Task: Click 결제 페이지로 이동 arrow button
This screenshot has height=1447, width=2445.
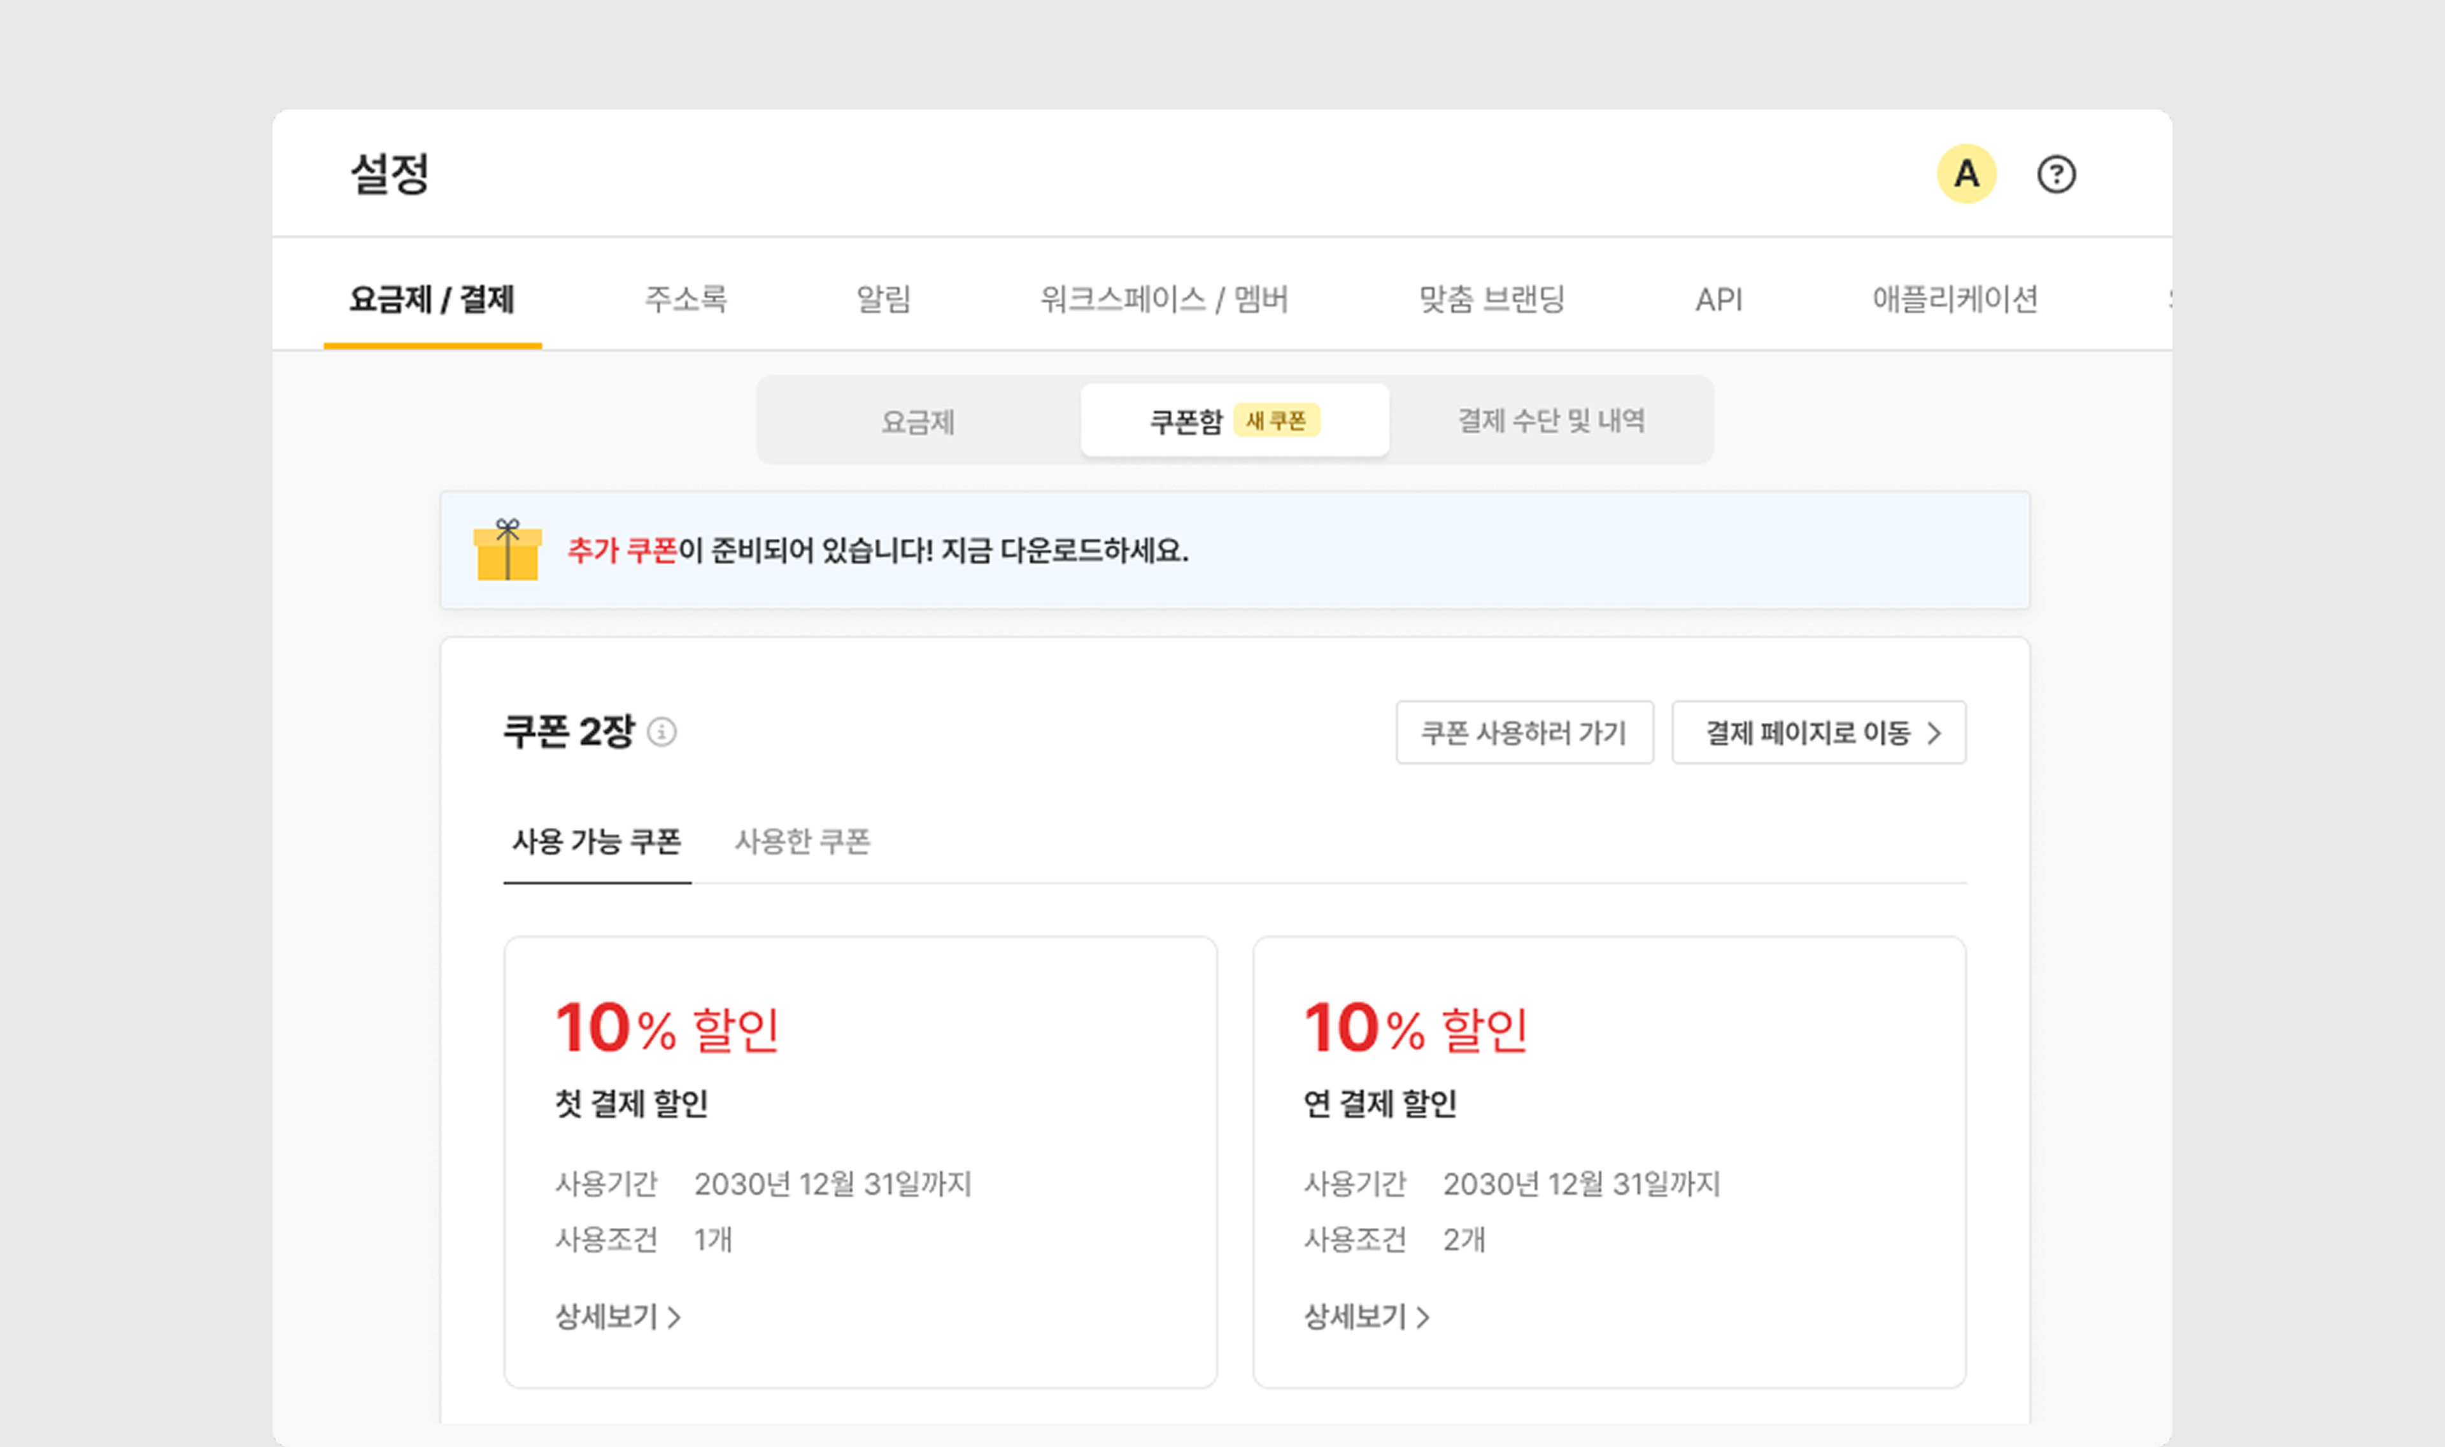Action: click(x=1818, y=732)
